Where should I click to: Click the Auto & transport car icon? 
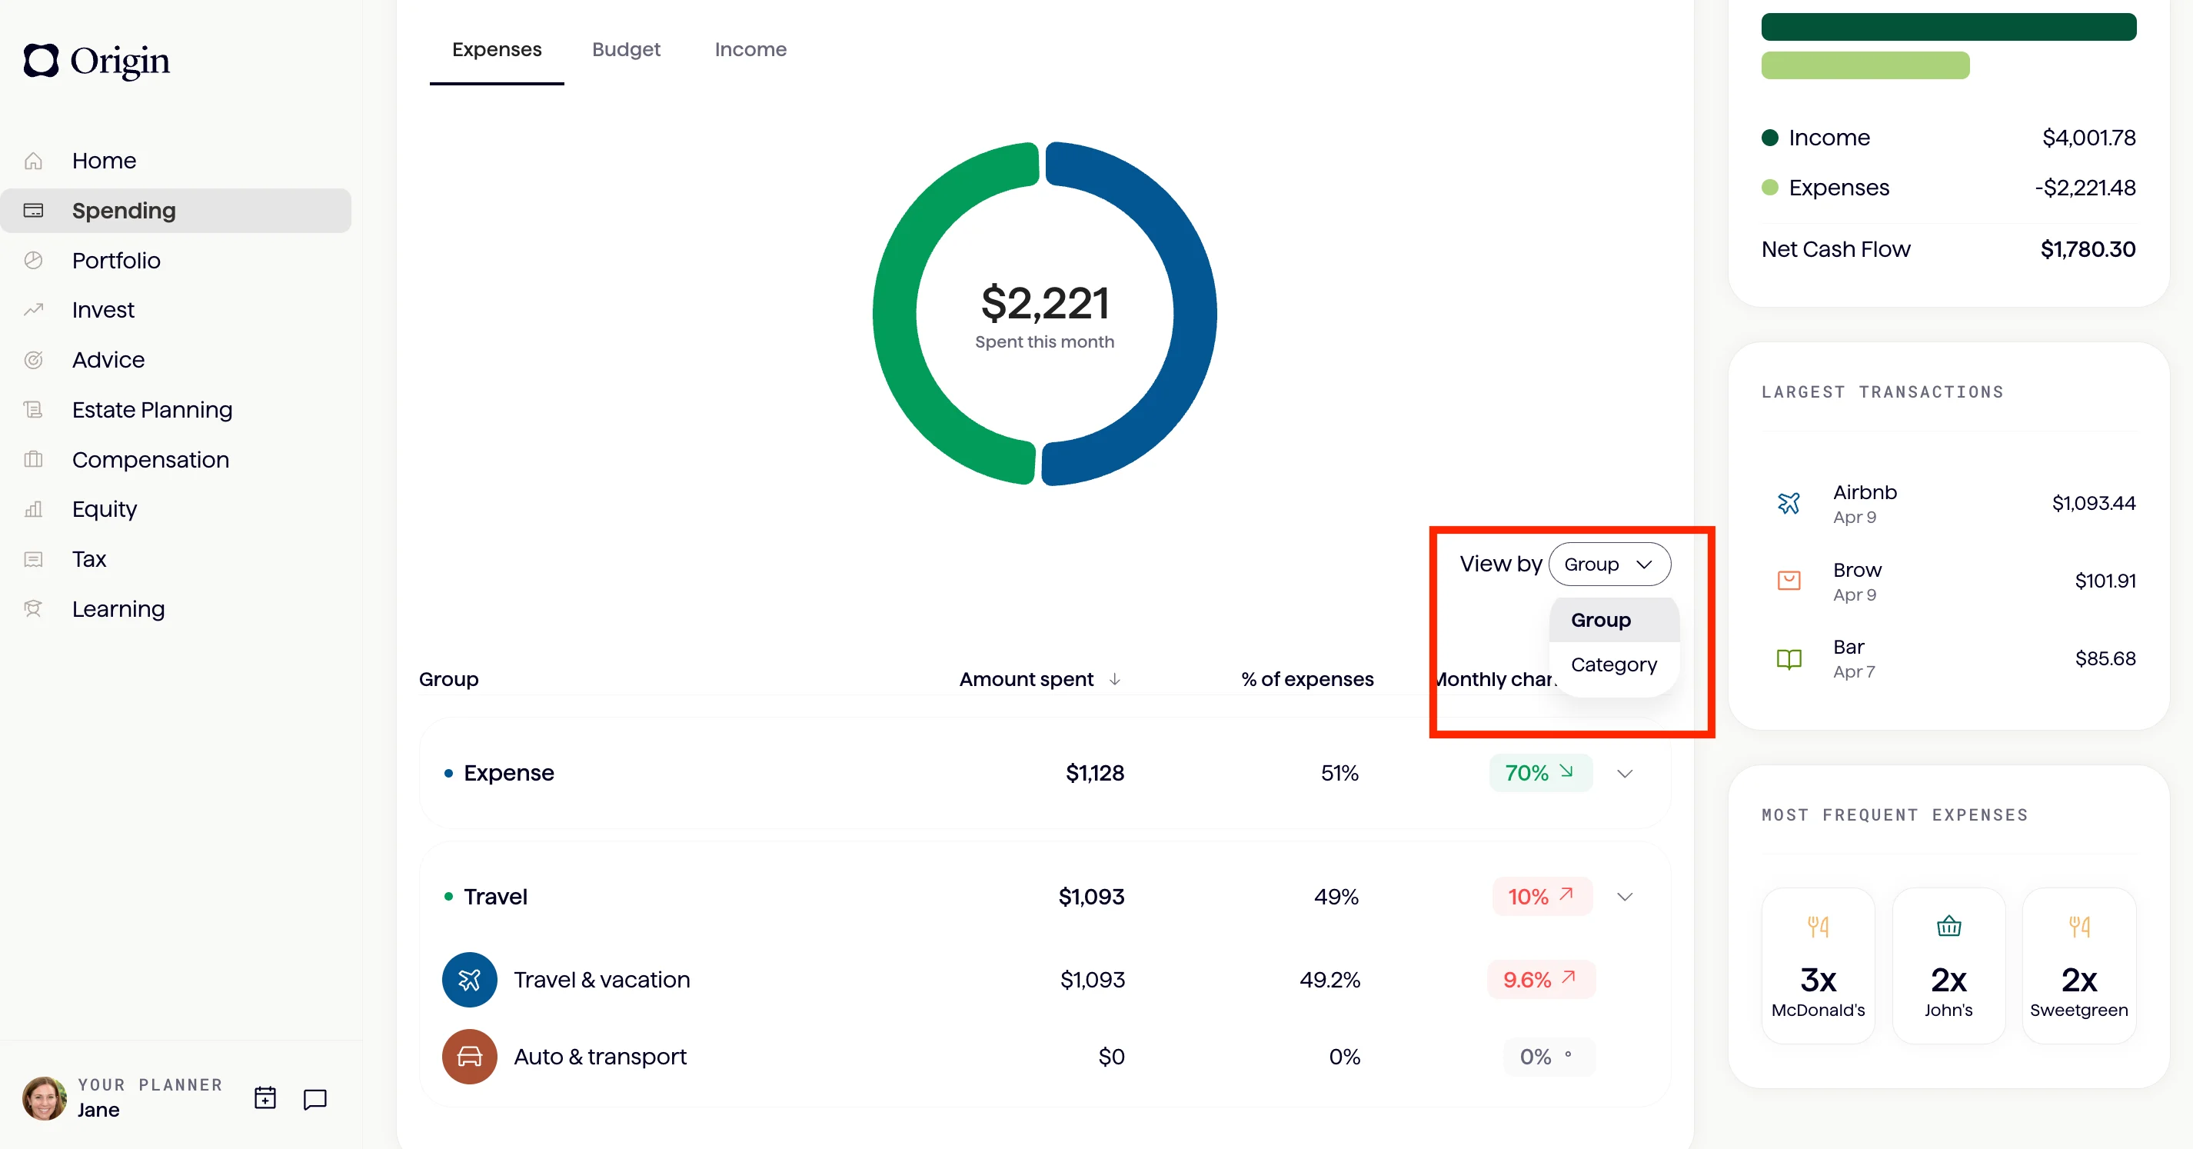pyautogui.click(x=469, y=1056)
